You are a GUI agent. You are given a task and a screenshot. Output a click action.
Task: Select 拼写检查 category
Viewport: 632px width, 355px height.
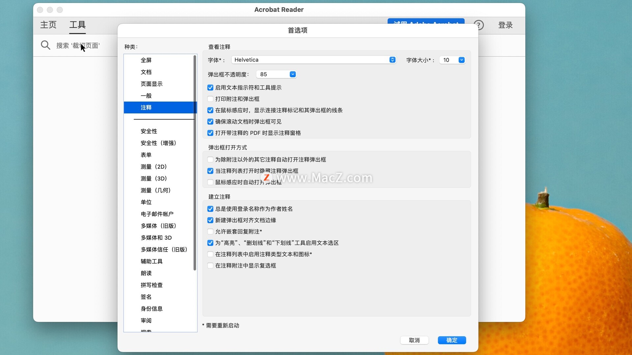(159, 285)
